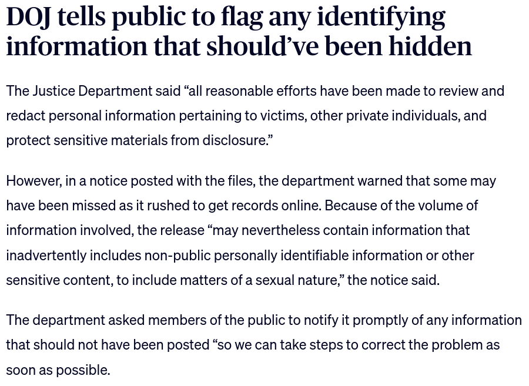This screenshot has height=386, width=529.
Task: Click the word "inadvertently" in the second paragraph
Action: coord(46,255)
